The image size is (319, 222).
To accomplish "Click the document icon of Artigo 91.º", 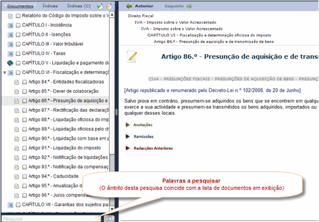I will coord(16,148).
